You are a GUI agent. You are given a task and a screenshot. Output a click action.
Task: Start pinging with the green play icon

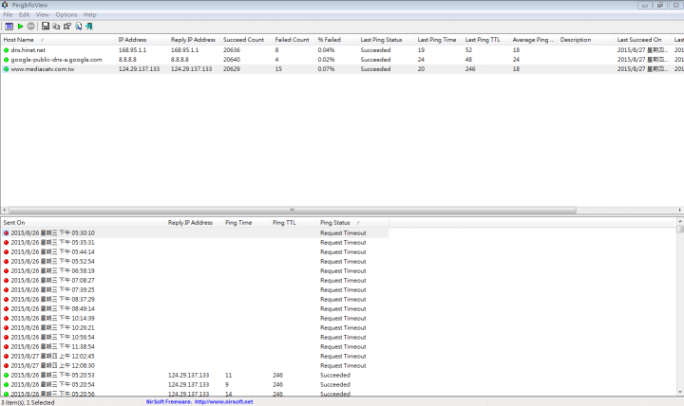click(x=20, y=26)
